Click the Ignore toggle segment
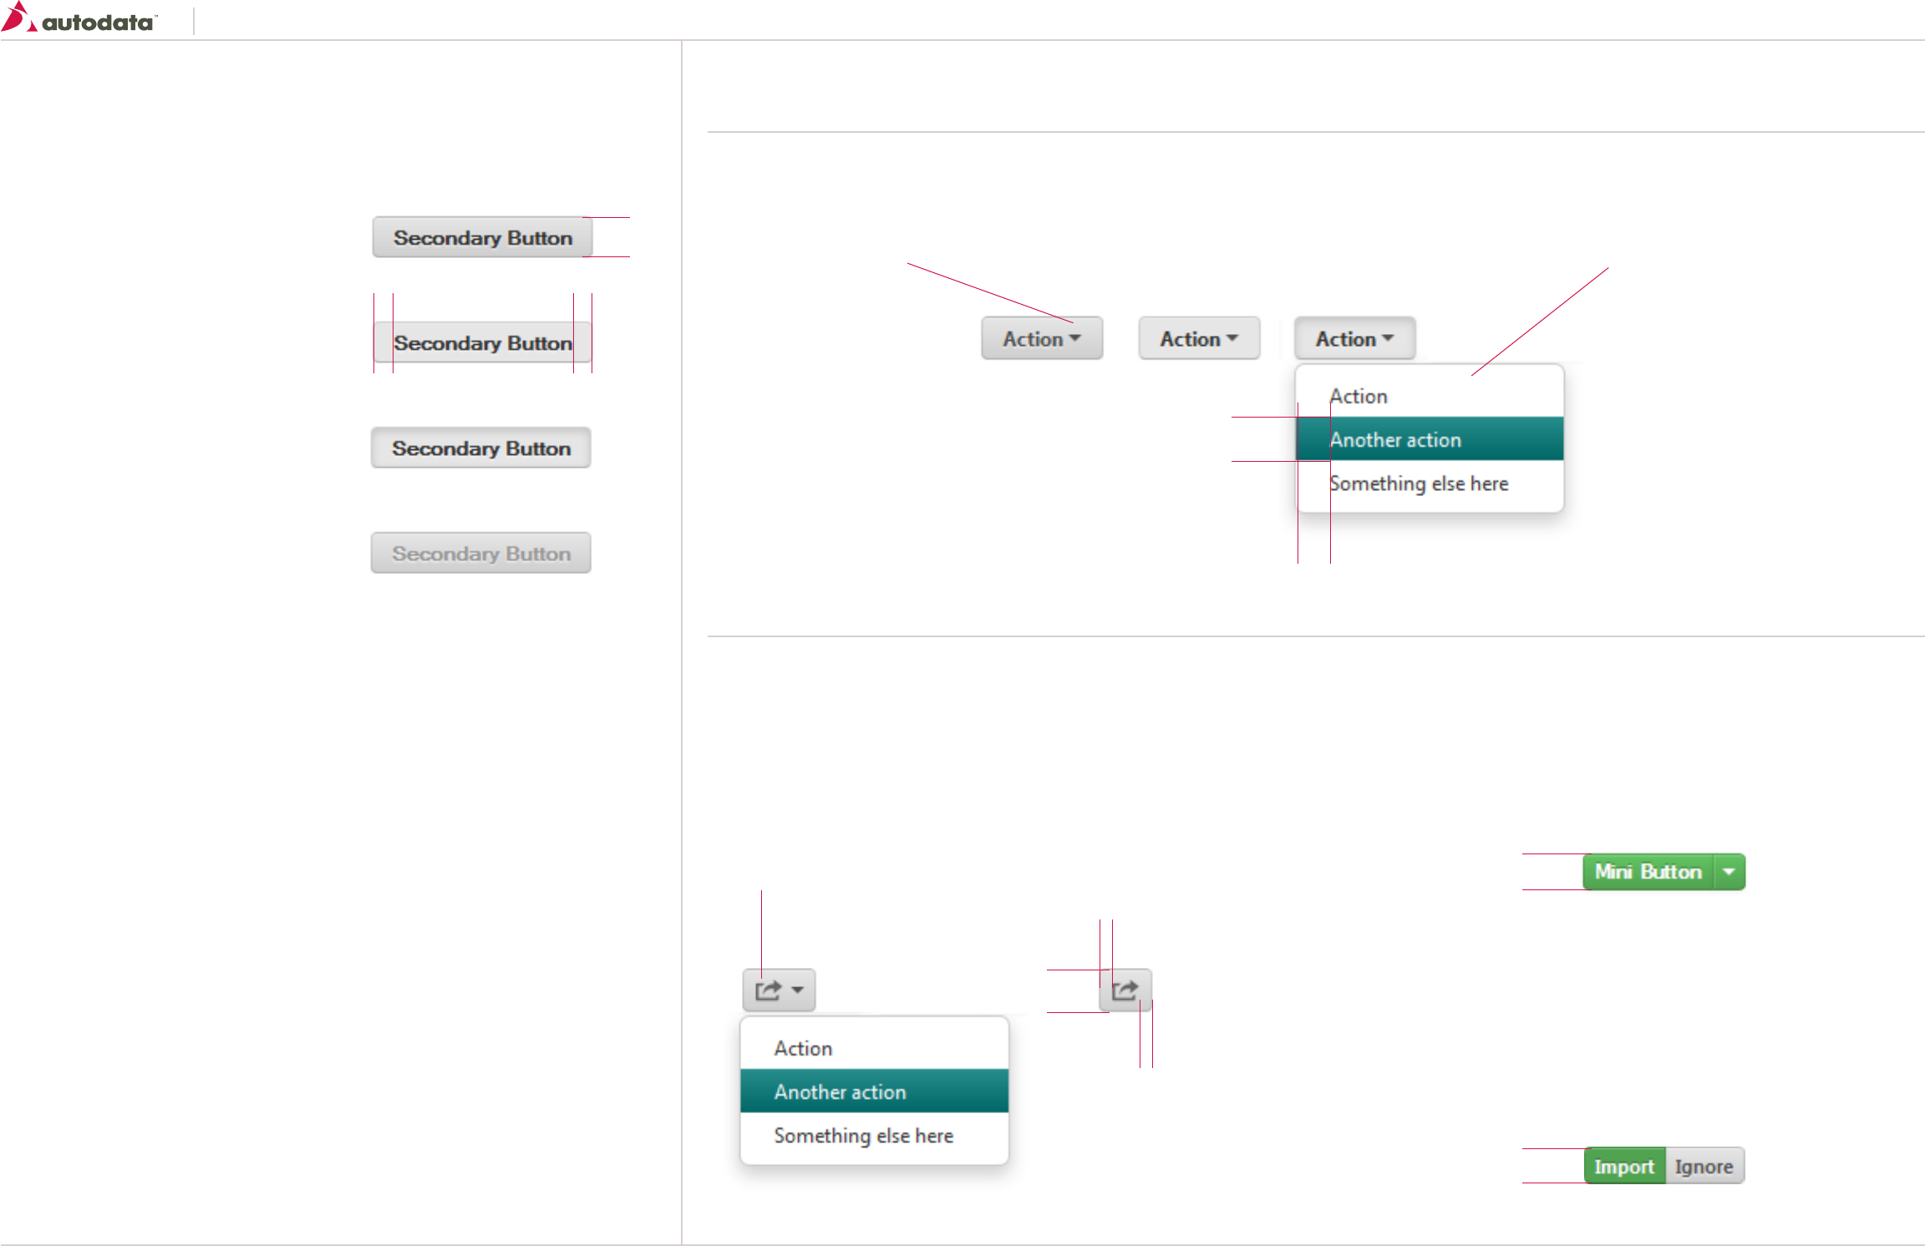 (1704, 1166)
